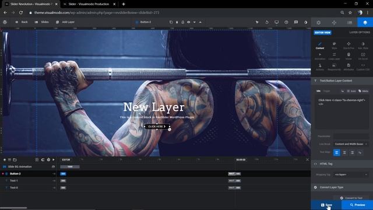Click the WordPress logo icon in toolbar
Image resolution: width=373 pixels, height=210 pixels.
point(5,22)
